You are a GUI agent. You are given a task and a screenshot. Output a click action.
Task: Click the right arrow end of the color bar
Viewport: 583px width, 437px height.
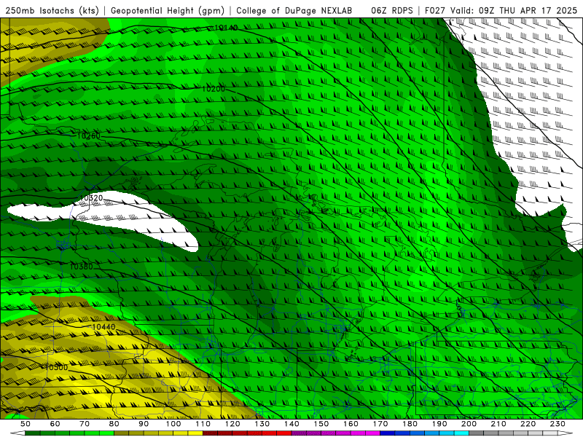(x=566, y=433)
